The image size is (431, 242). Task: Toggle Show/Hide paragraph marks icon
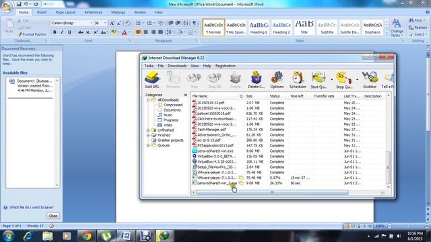(x=195, y=23)
